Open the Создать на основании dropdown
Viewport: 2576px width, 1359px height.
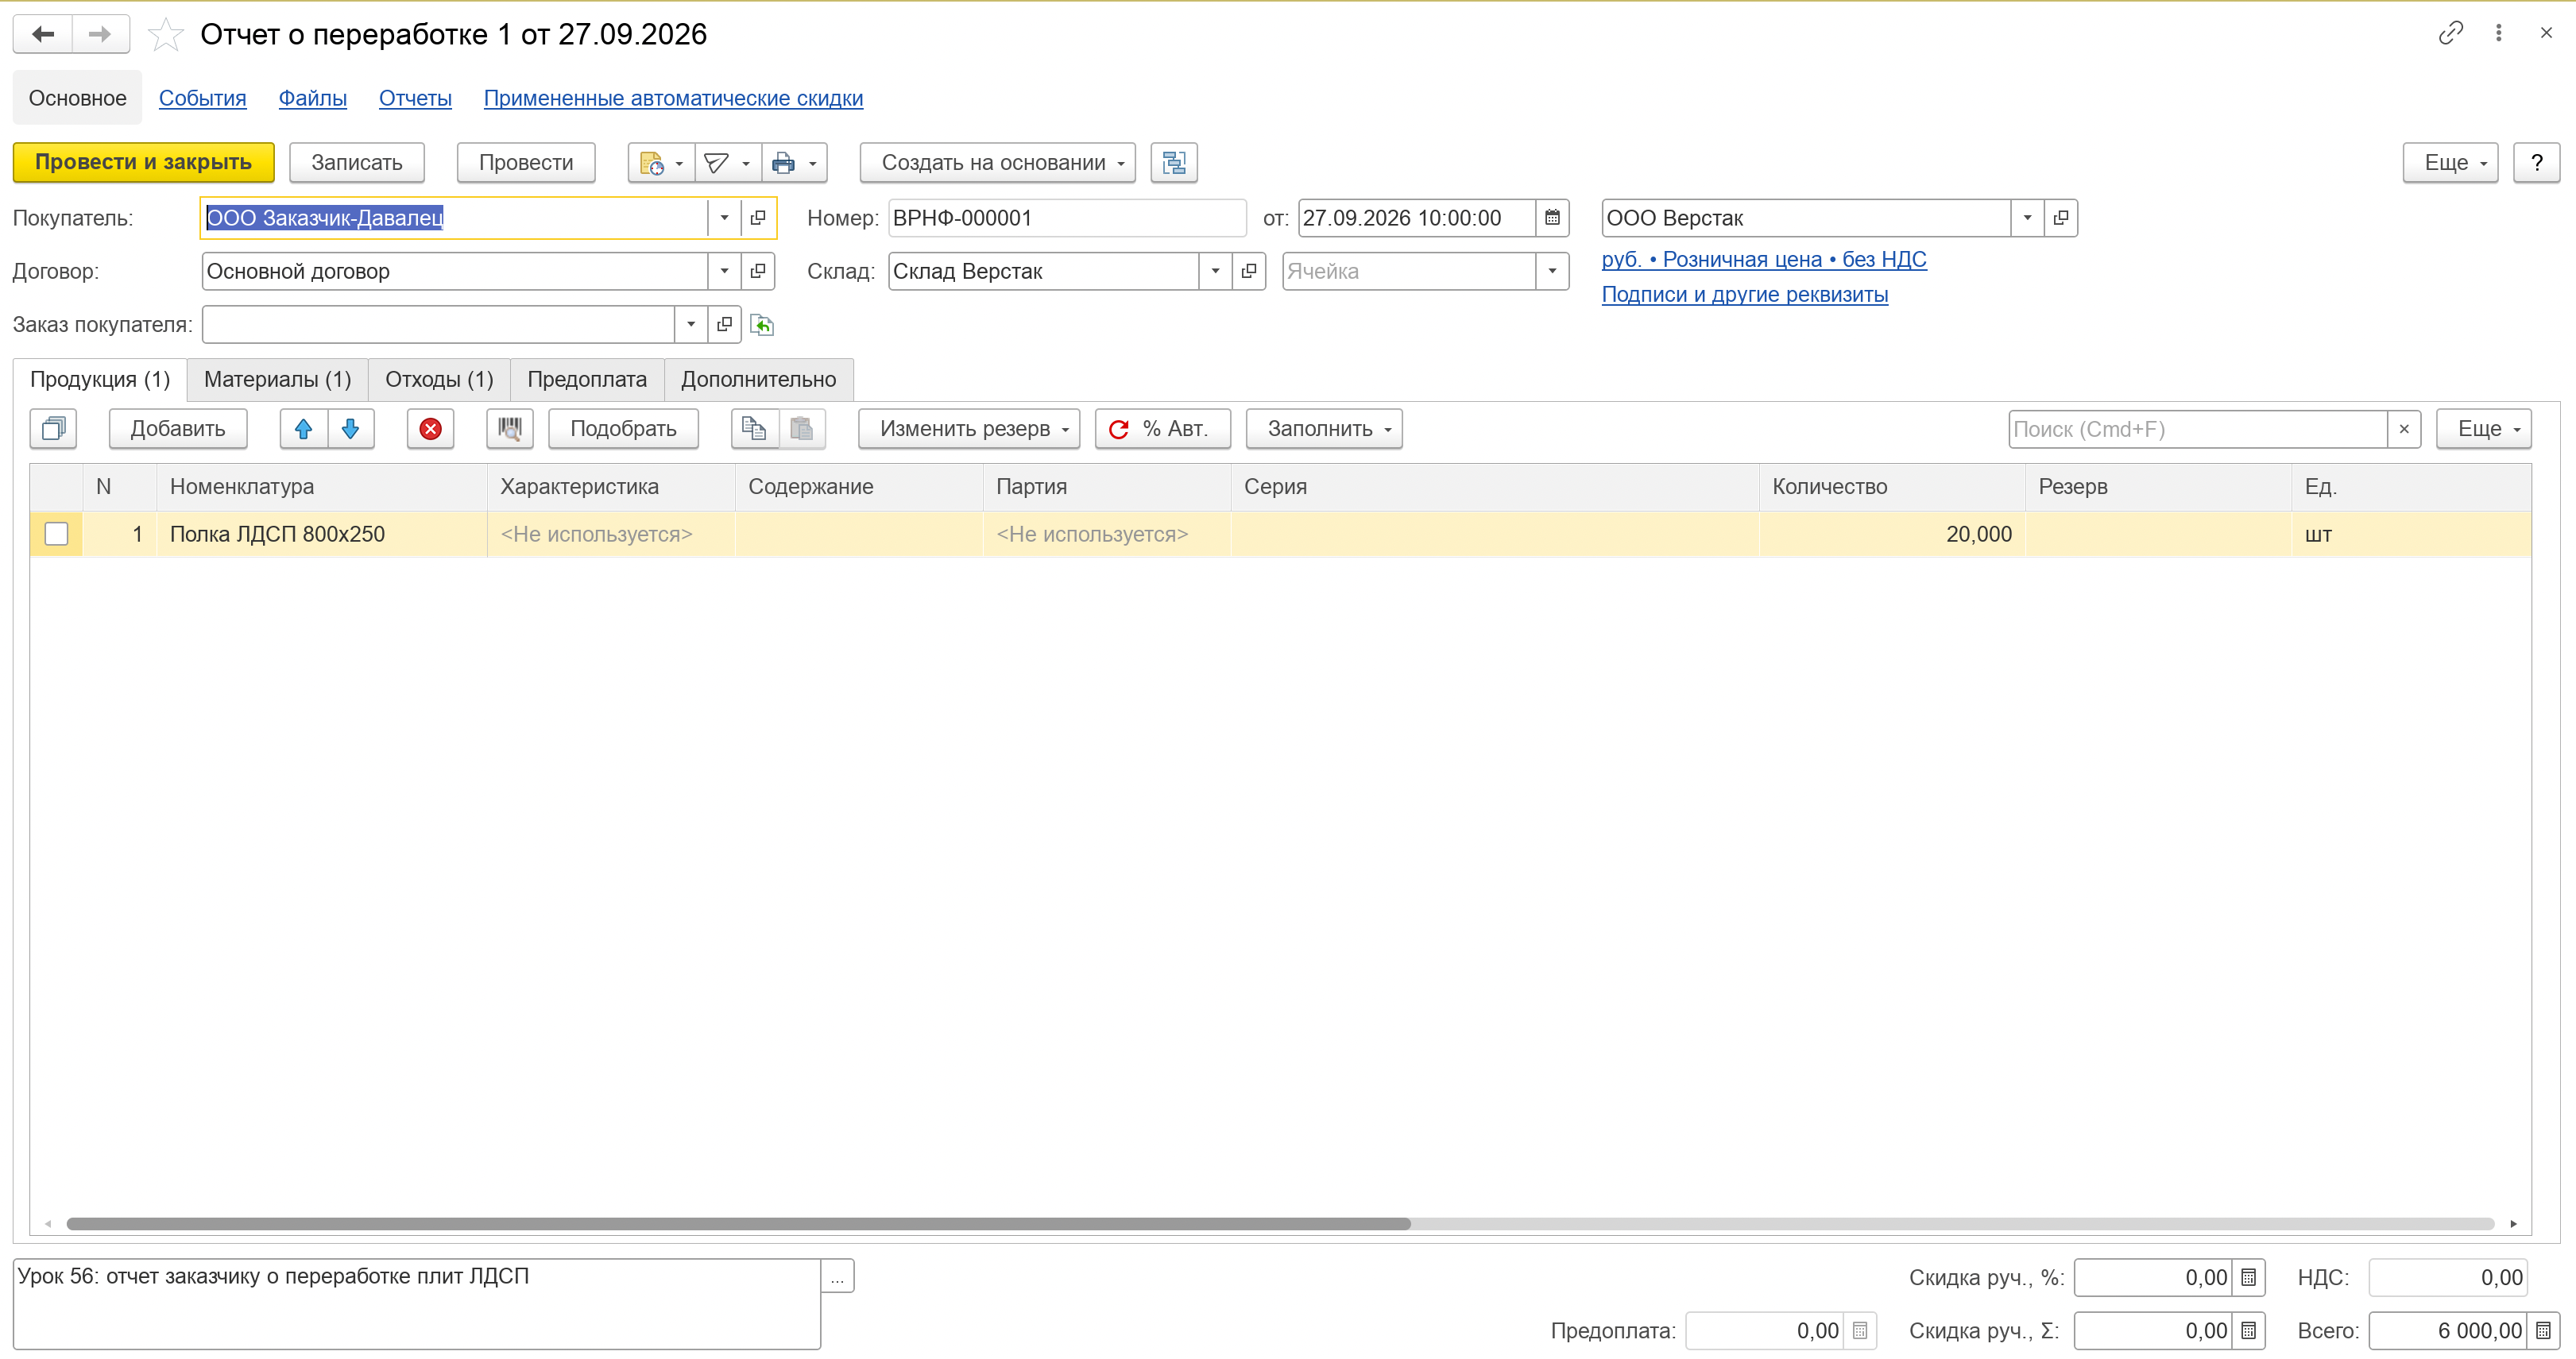[998, 163]
